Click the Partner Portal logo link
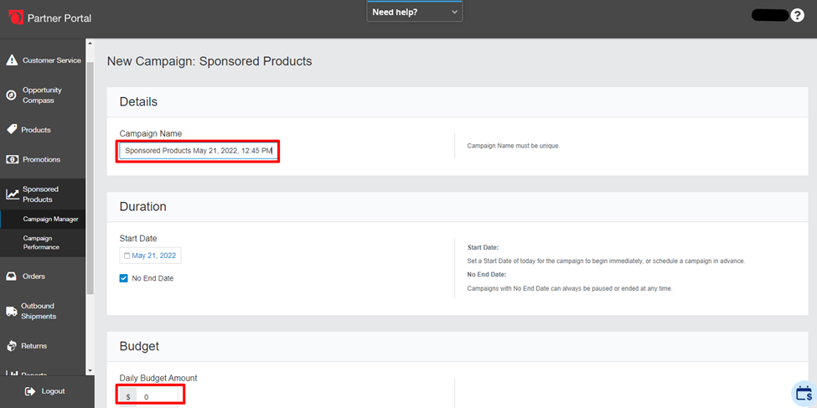This screenshot has width=817, height=408. click(50, 18)
